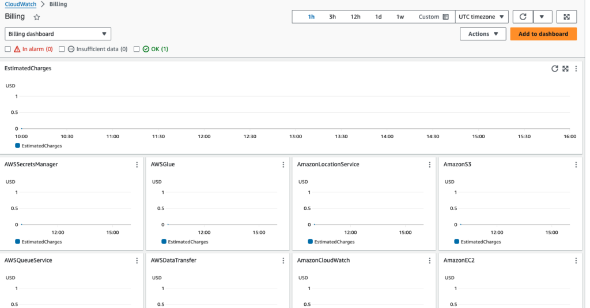
Task: Open AmazonS3 widget options menu
Action: tap(576, 165)
